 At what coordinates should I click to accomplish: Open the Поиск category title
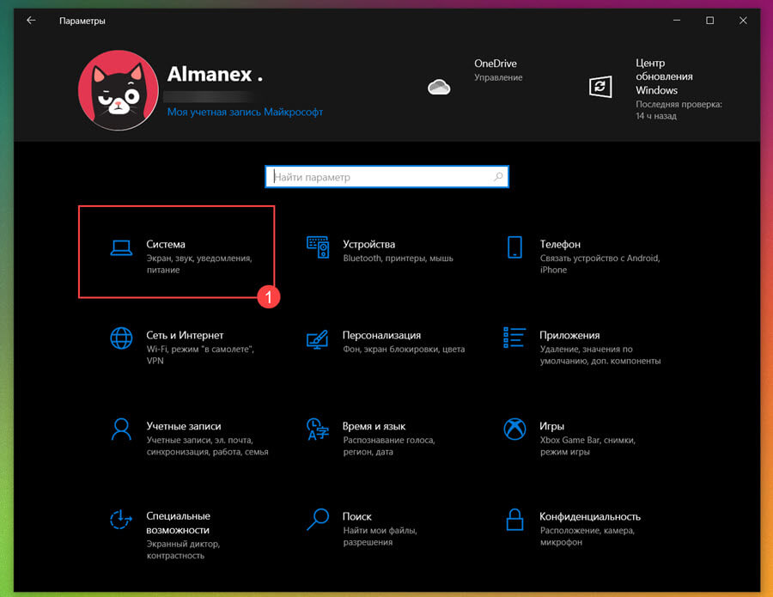click(357, 516)
